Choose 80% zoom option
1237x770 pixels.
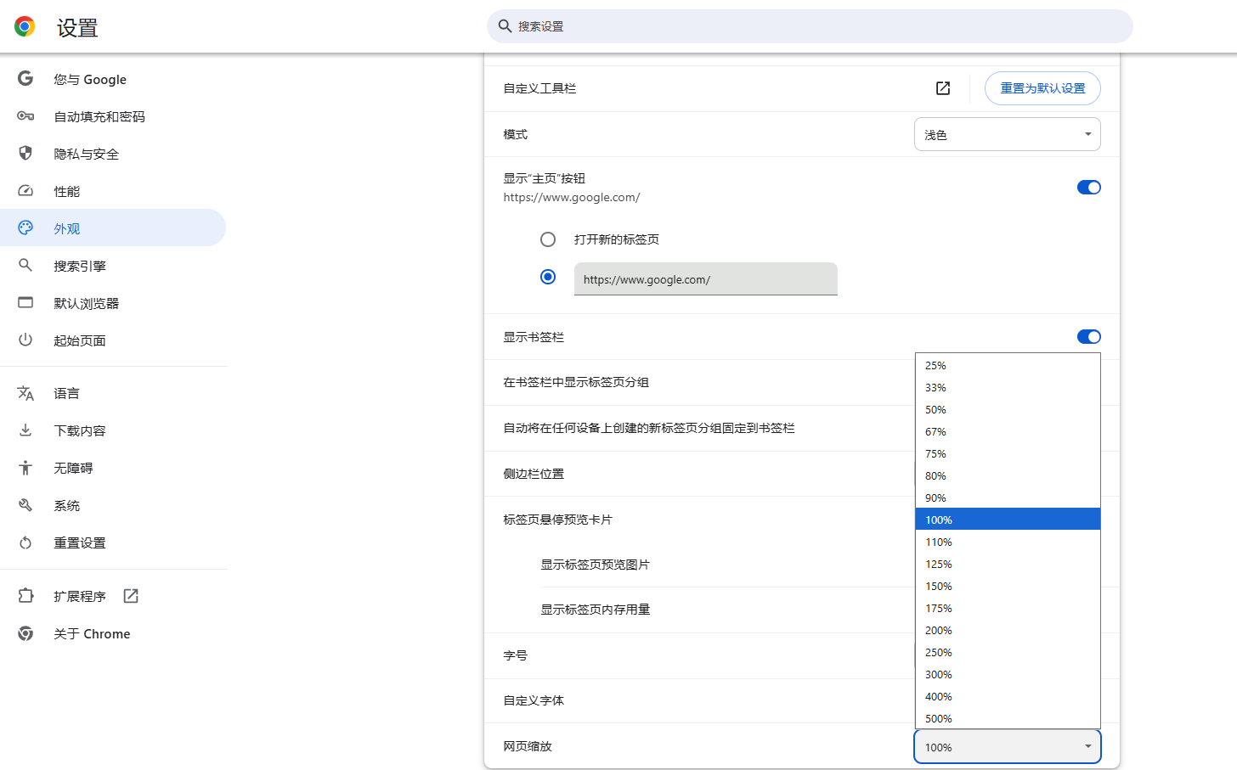coord(1008,475)
